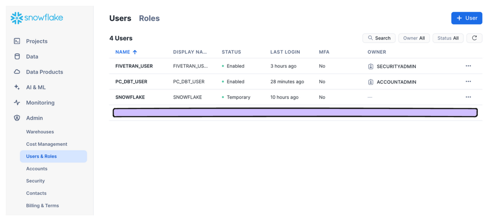The height and width of the screenshot is (221, 494).
Task: Open more options for FIVETRAN_USER
Action: [x=468, y=66]
